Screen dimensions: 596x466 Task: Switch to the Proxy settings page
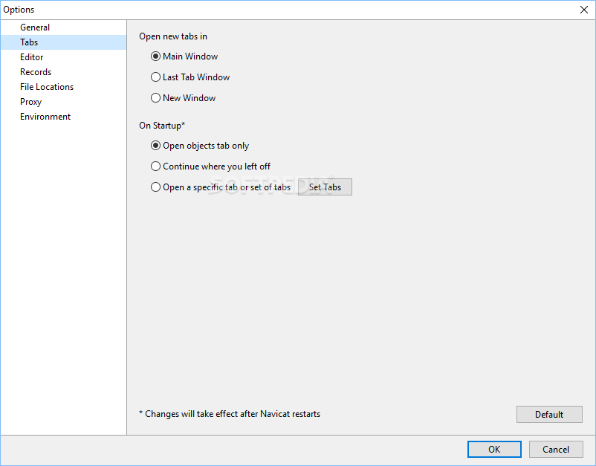[30, 102]
